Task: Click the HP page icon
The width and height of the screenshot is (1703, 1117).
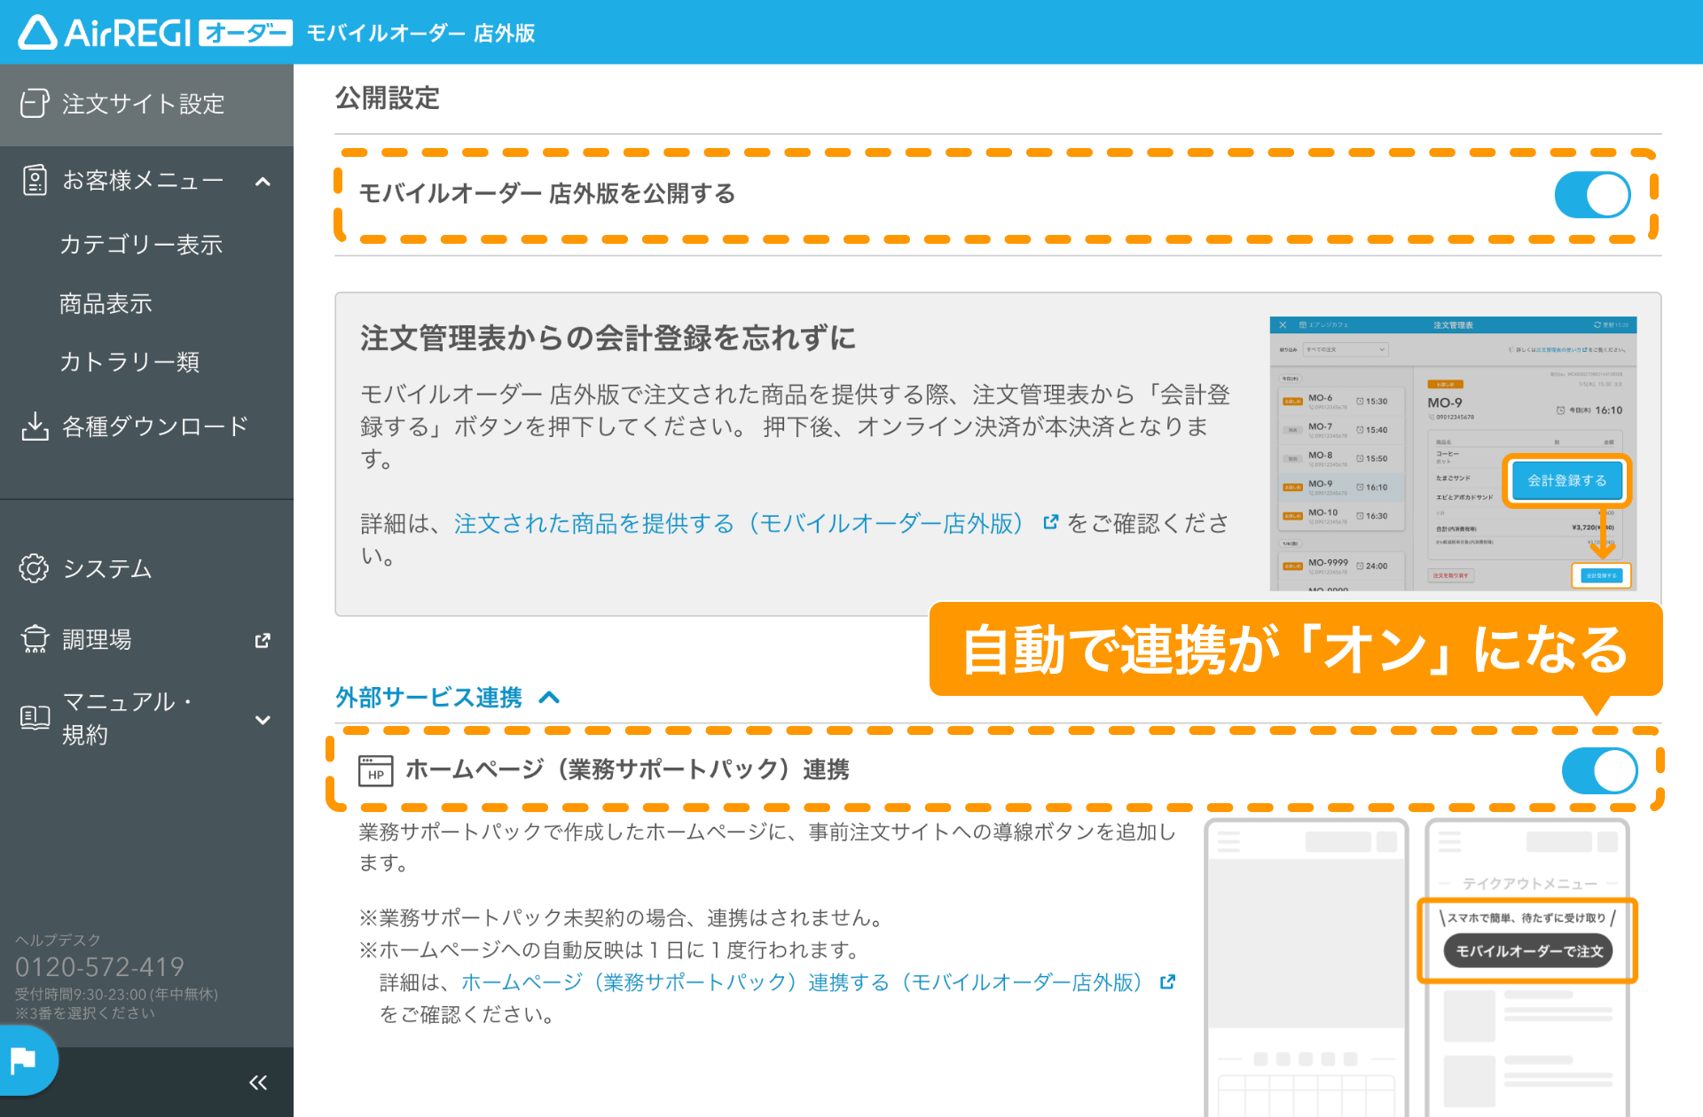Action: 375,770
